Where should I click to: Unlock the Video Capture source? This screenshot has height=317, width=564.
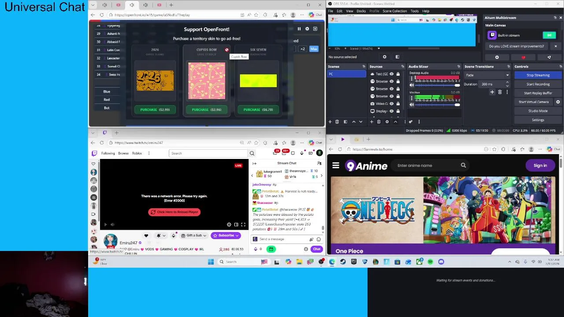[398, 103]
